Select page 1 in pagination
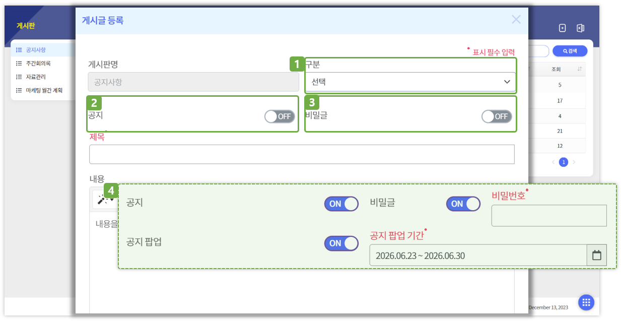 564,162
